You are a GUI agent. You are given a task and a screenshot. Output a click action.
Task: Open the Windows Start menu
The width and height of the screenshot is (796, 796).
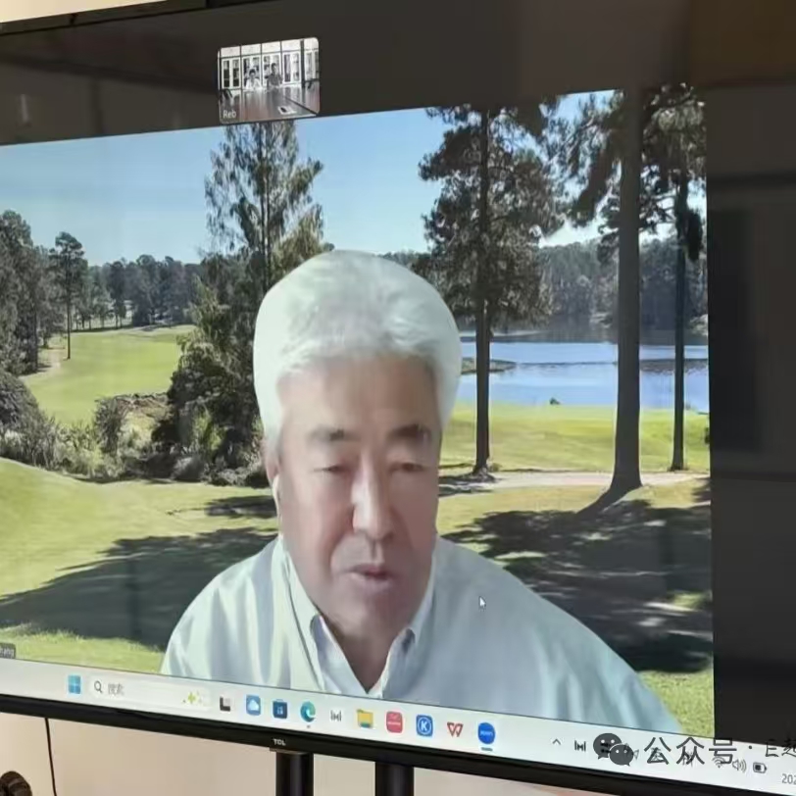[75, 685]
